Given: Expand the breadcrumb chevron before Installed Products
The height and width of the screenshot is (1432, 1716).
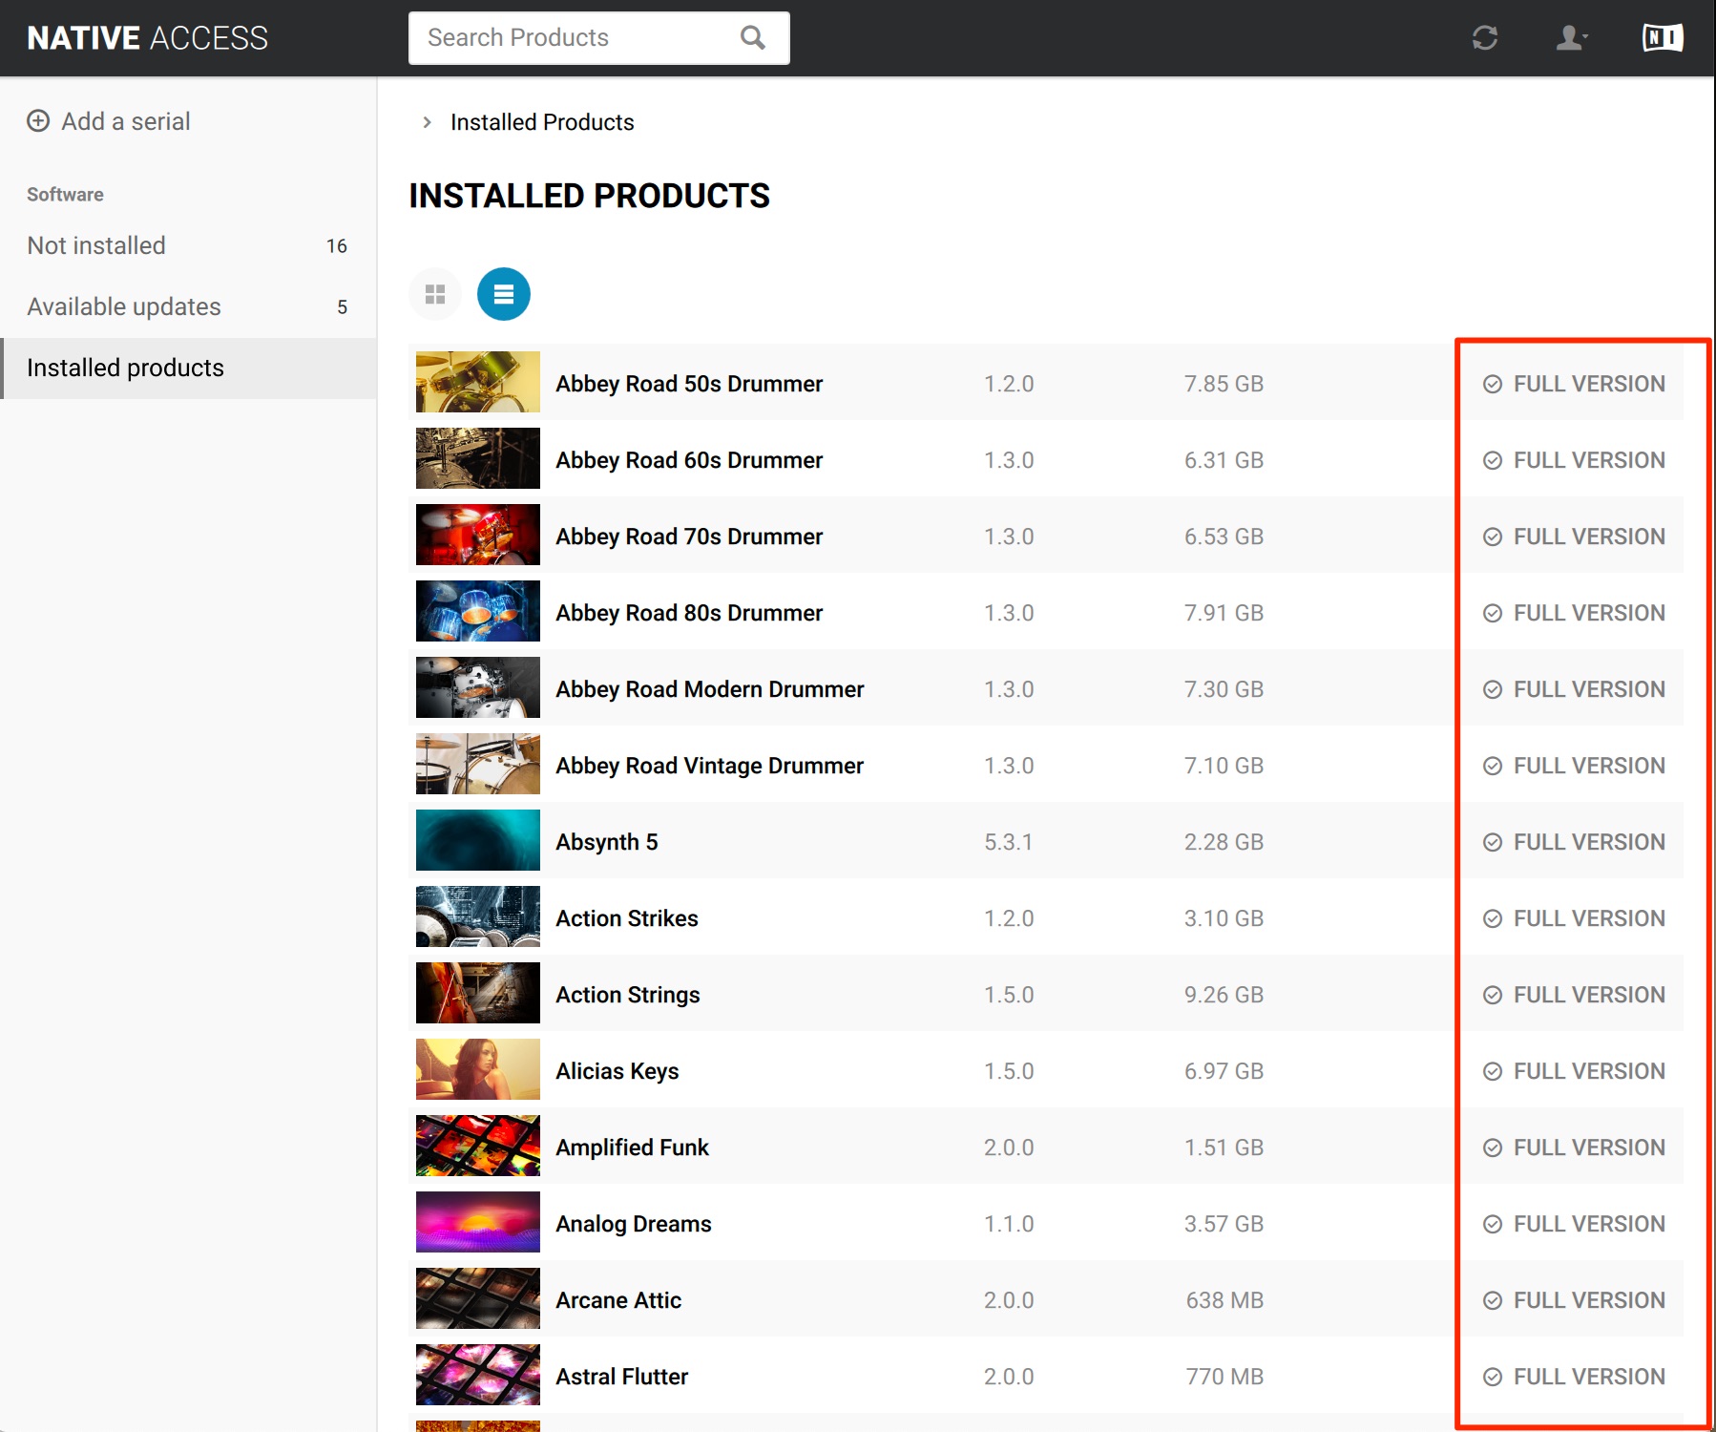Looking at the screenshot, I should click(427, 122).
